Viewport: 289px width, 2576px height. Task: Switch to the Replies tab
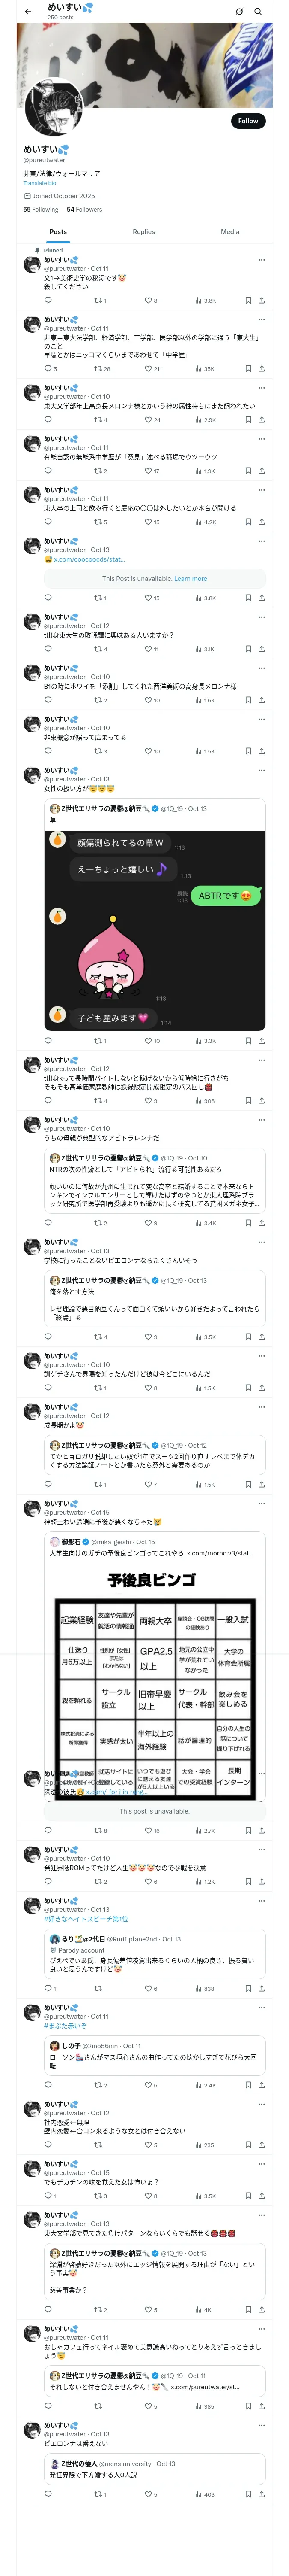143,232
